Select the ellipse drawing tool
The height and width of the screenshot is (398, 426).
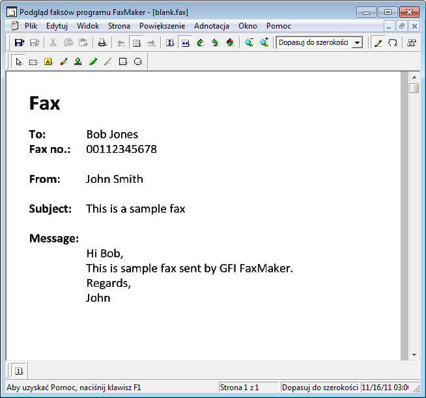tap(138, 62)
